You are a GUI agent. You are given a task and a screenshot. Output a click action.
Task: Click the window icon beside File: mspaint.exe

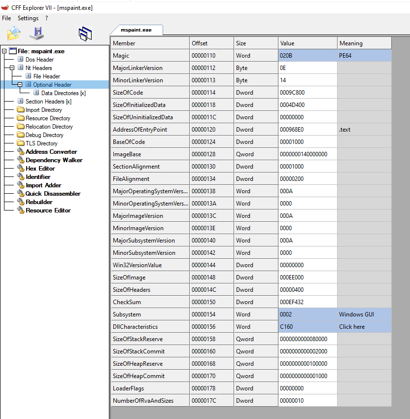click(12, 51)
